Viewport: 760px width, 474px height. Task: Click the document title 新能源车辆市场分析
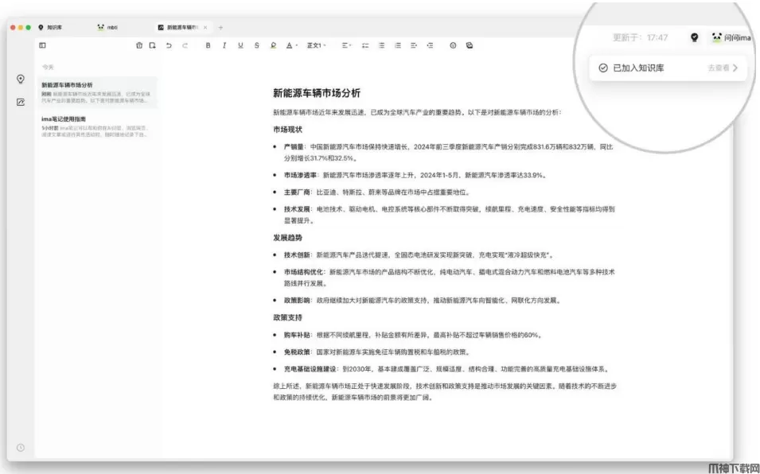317,93
